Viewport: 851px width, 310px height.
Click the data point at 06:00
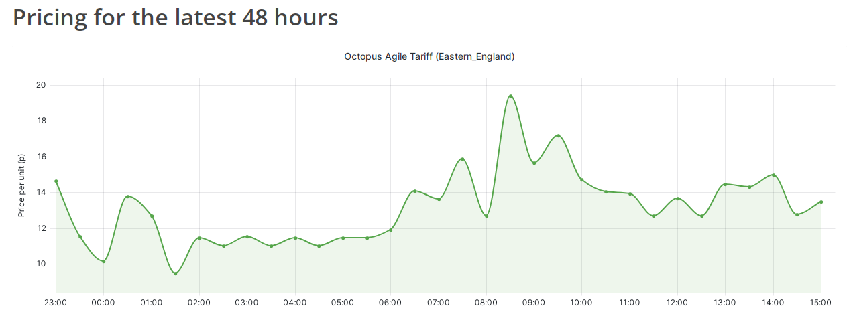pos(390,230)
